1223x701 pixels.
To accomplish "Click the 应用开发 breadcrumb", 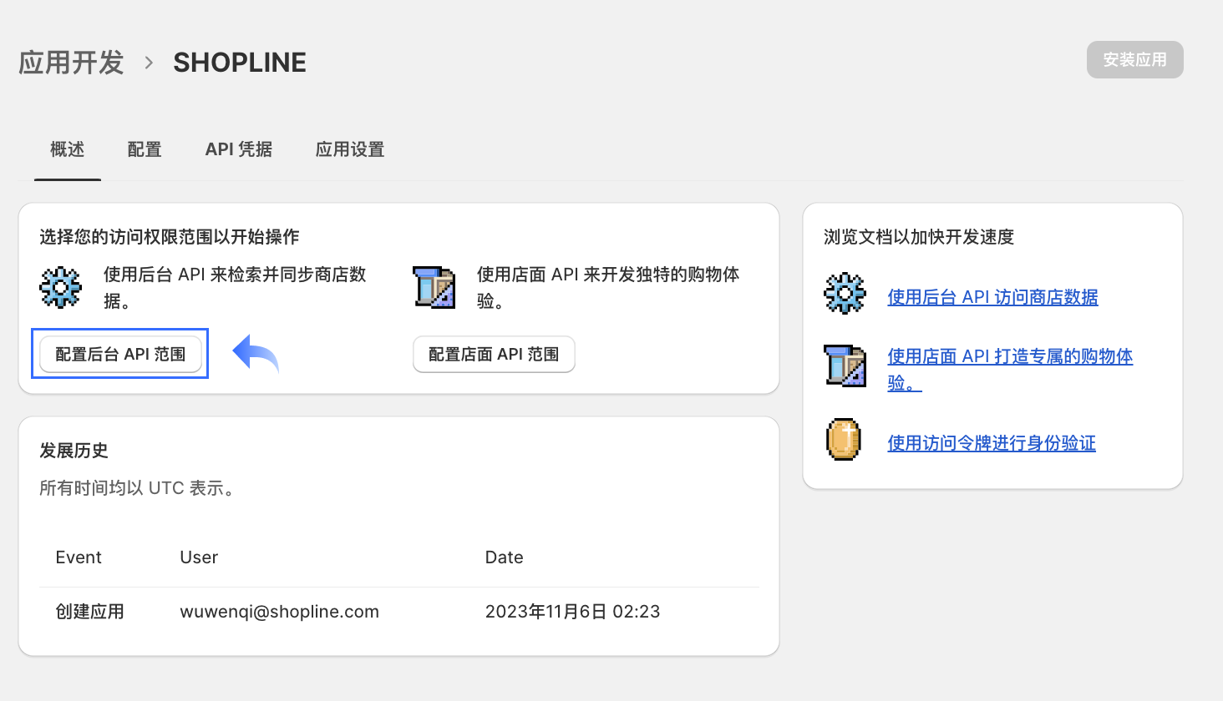I will tap(71, 62).
